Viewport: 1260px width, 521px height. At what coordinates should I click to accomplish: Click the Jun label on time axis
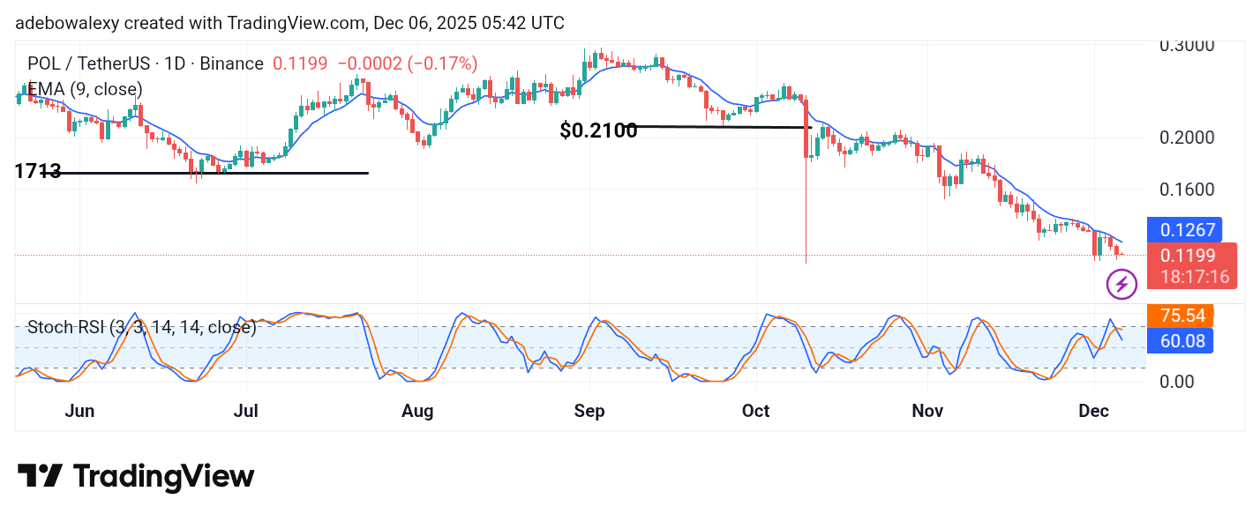[x=79, y=411]
